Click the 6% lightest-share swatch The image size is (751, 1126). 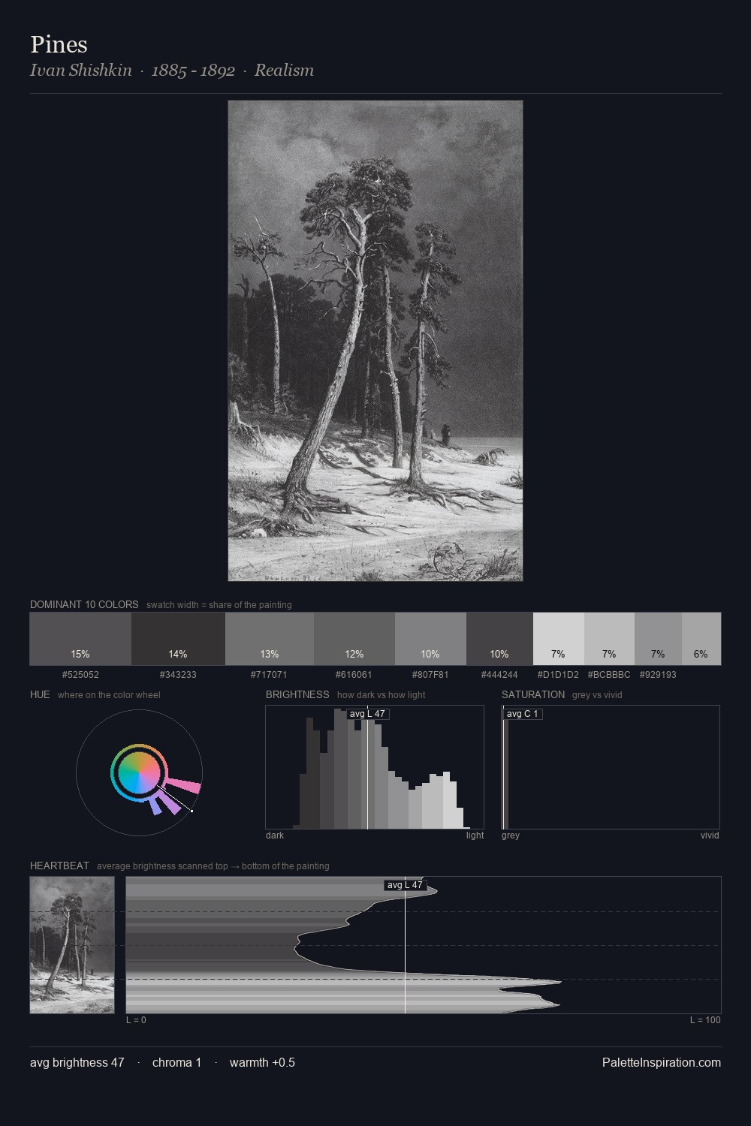[x=701, y=639]
